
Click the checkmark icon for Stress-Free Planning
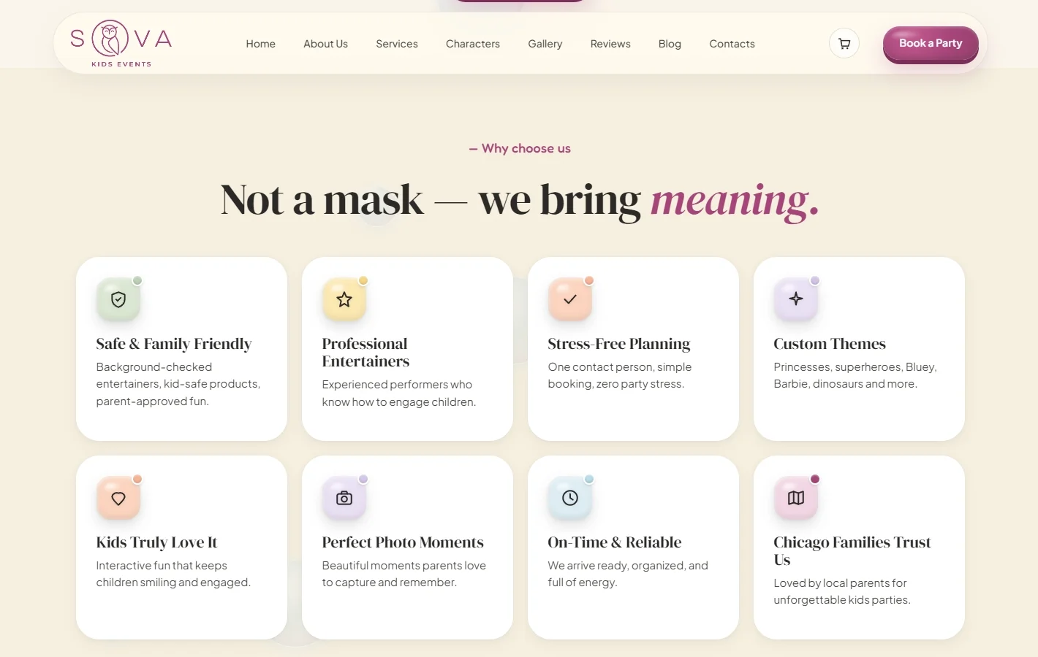pyautogui.click(x=570, y=299)
